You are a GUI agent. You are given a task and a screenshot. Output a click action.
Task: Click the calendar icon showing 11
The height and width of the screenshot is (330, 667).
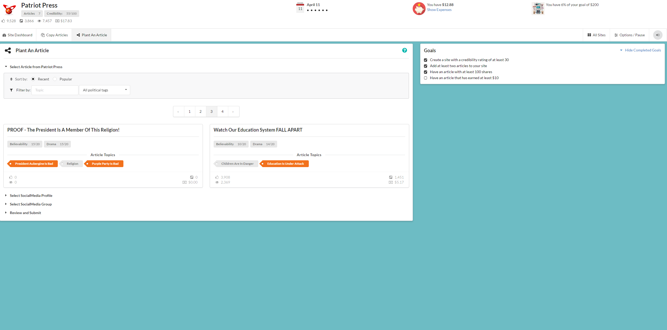pyautogui.click(x=300, y=7)
